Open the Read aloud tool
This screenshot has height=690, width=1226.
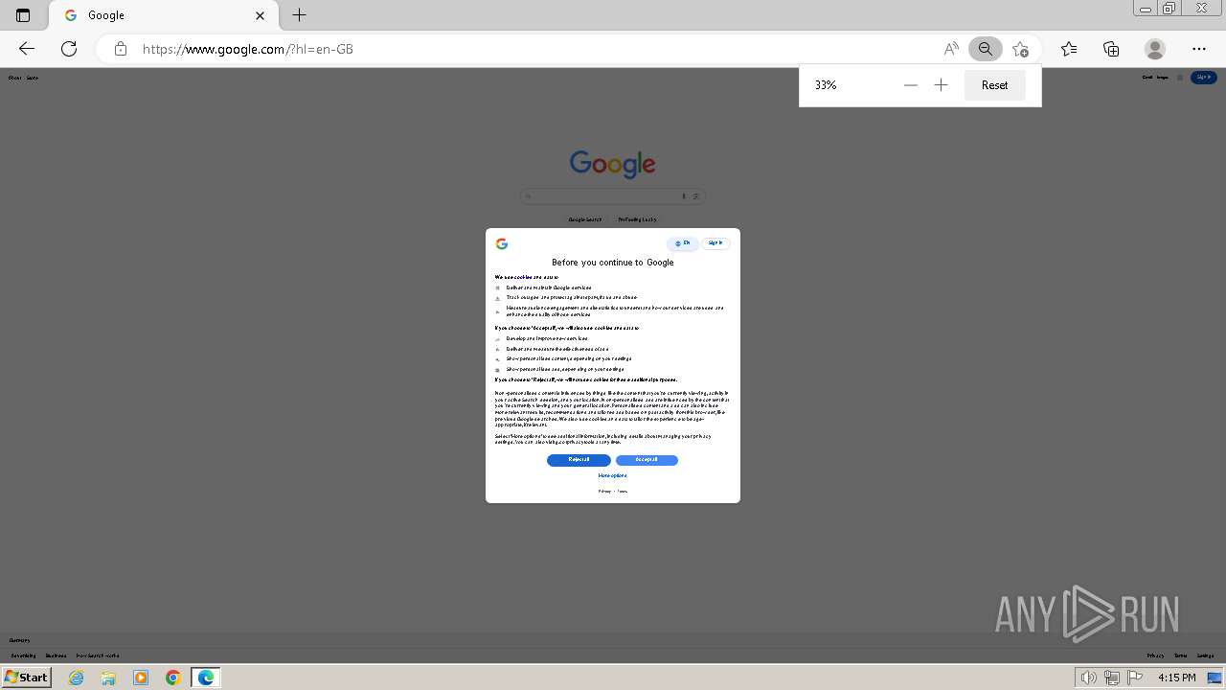tap(951, 49)
